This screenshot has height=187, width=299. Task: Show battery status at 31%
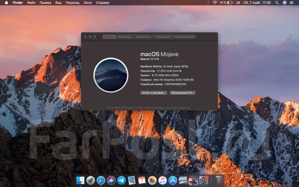226,3
